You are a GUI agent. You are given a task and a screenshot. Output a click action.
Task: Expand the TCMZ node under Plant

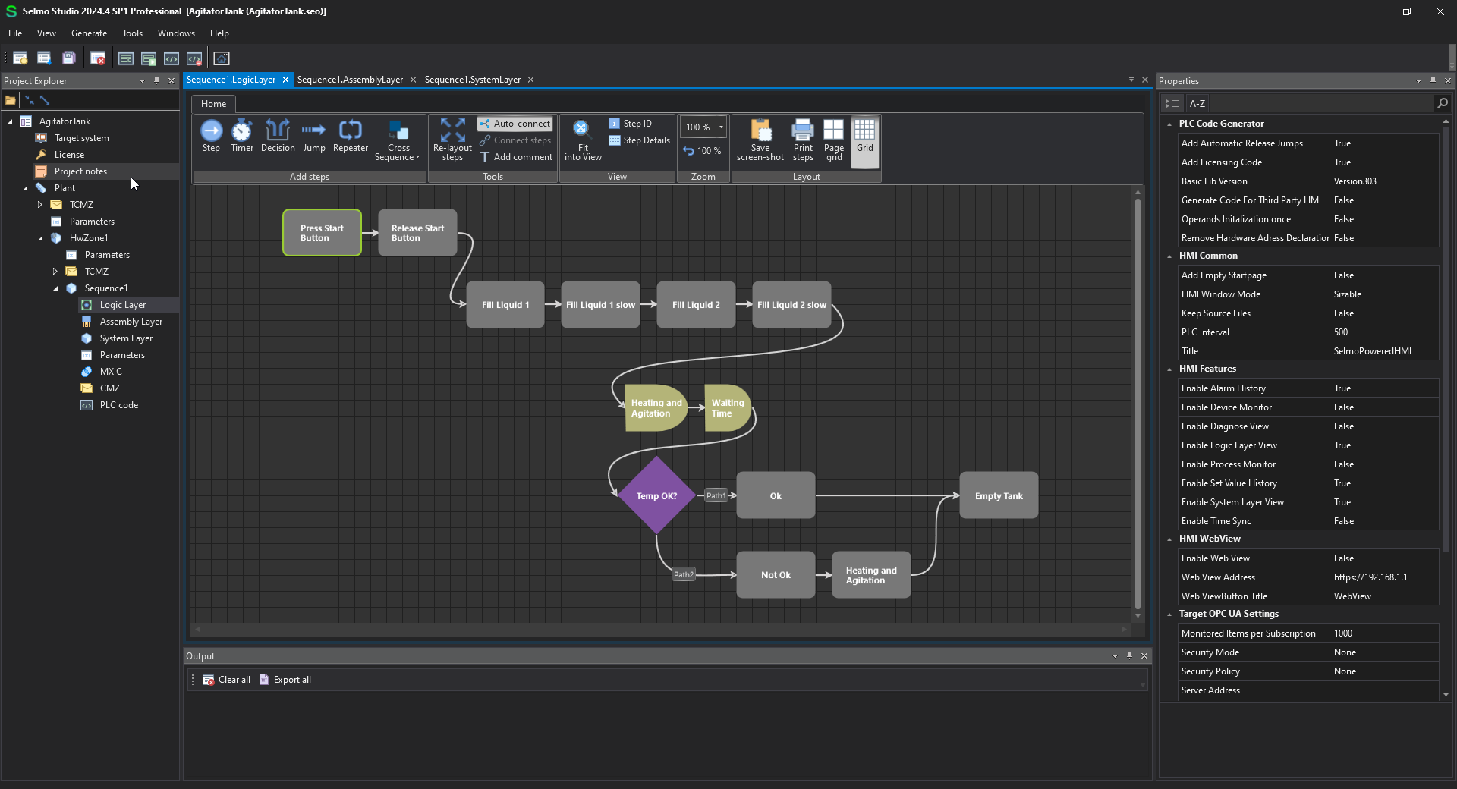(x=40, y=205)
